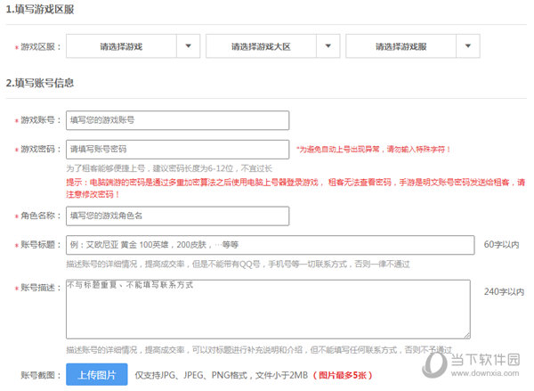Click the 2.填写账号信息 heading
Image resolution: width=534 pixels, height=391 pixels.
click(40, 83)
